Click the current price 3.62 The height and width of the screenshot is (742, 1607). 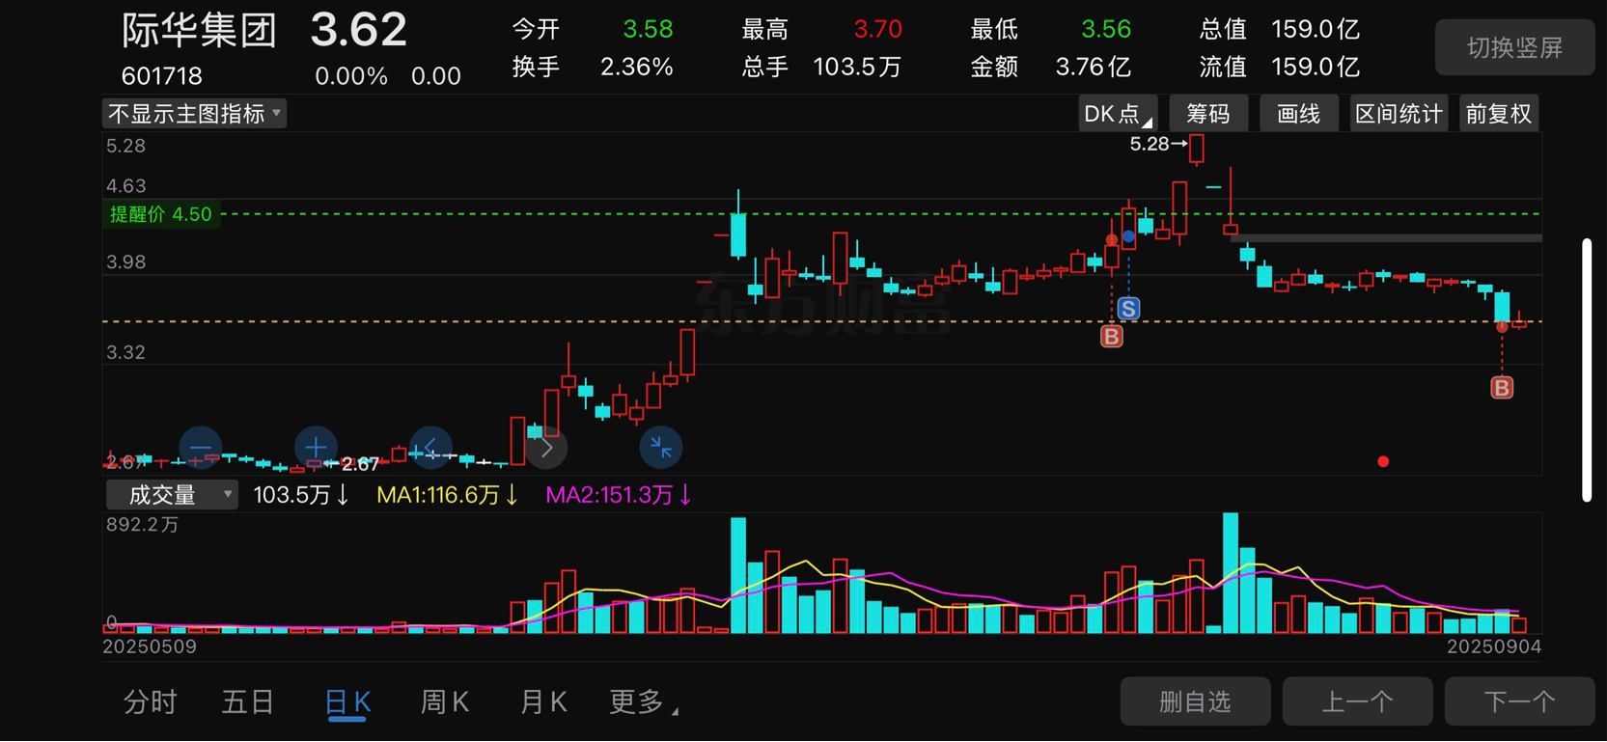pyautogui.click(x=358, y=30)
